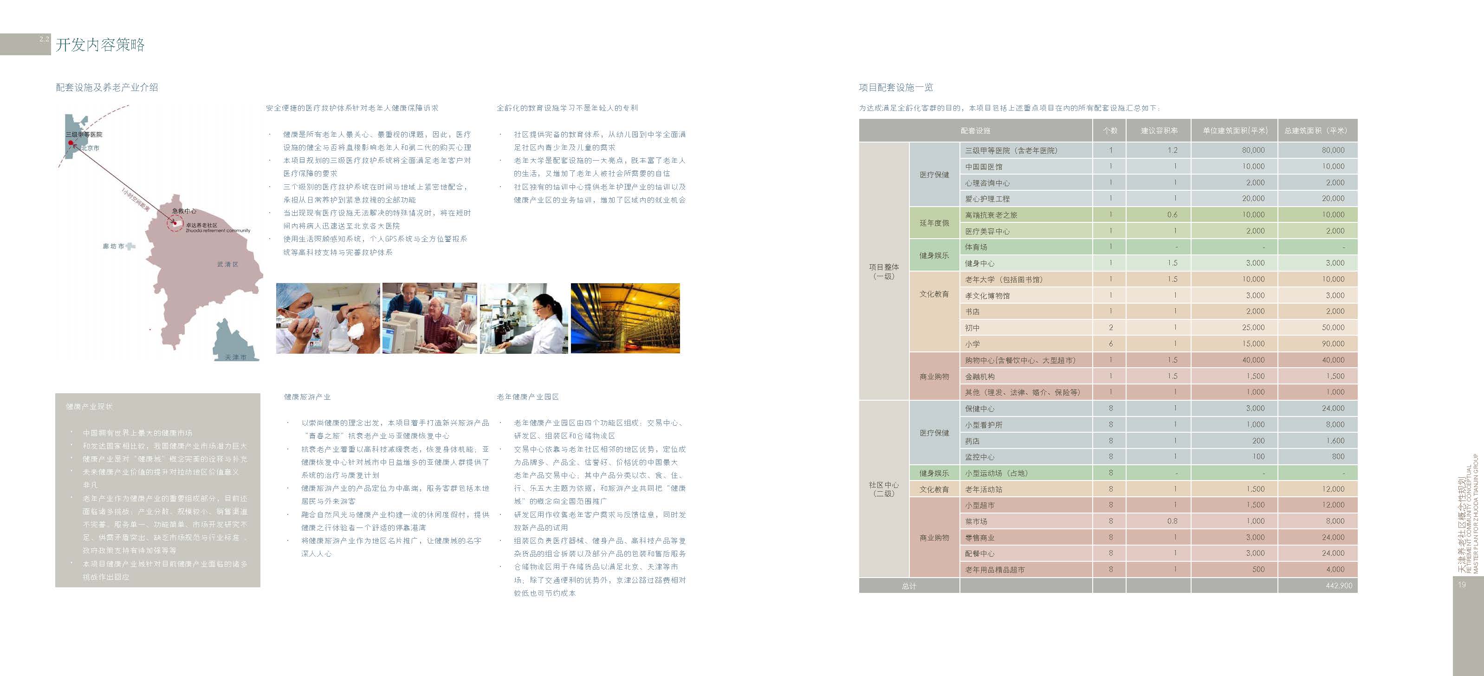1484x676 pixels.
Task: Select the laboratory woman photo
Action: (x=524, y=318)
